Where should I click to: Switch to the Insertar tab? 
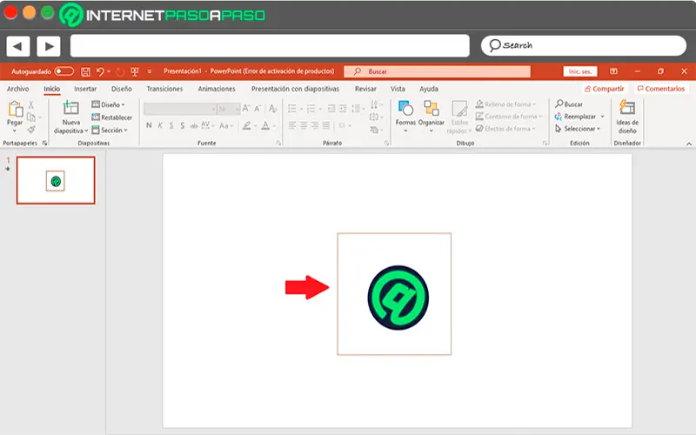pos(85,89)
